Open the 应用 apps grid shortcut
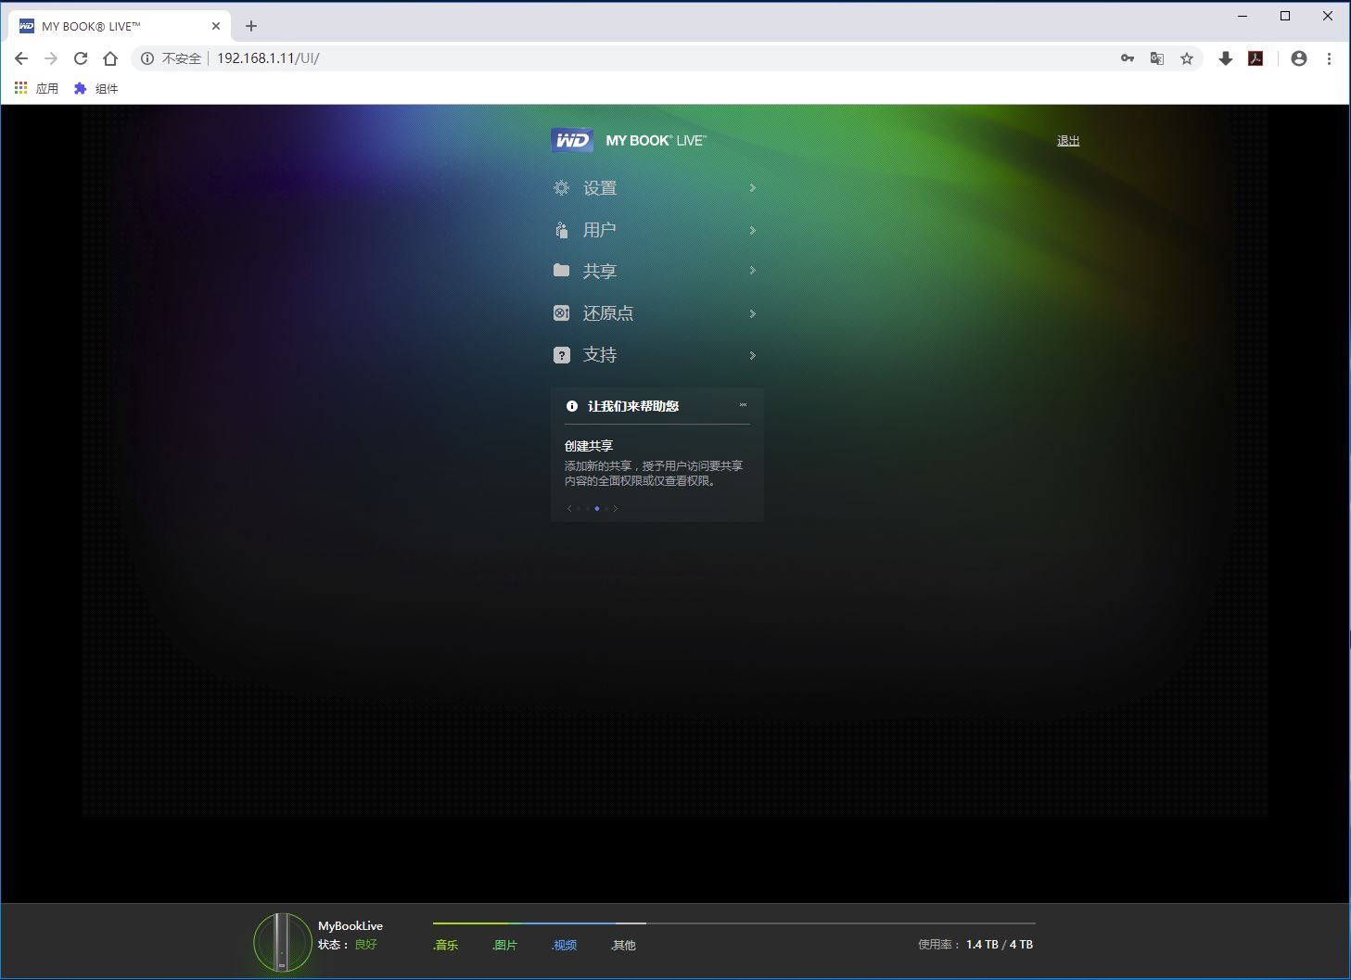 pyautogui.click(x=36, y=88)
